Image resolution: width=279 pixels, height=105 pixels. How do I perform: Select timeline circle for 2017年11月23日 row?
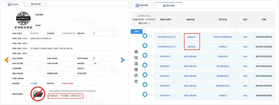tap(145, 55)
